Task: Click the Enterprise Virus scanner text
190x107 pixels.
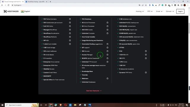Action: (x=51, y=62)
